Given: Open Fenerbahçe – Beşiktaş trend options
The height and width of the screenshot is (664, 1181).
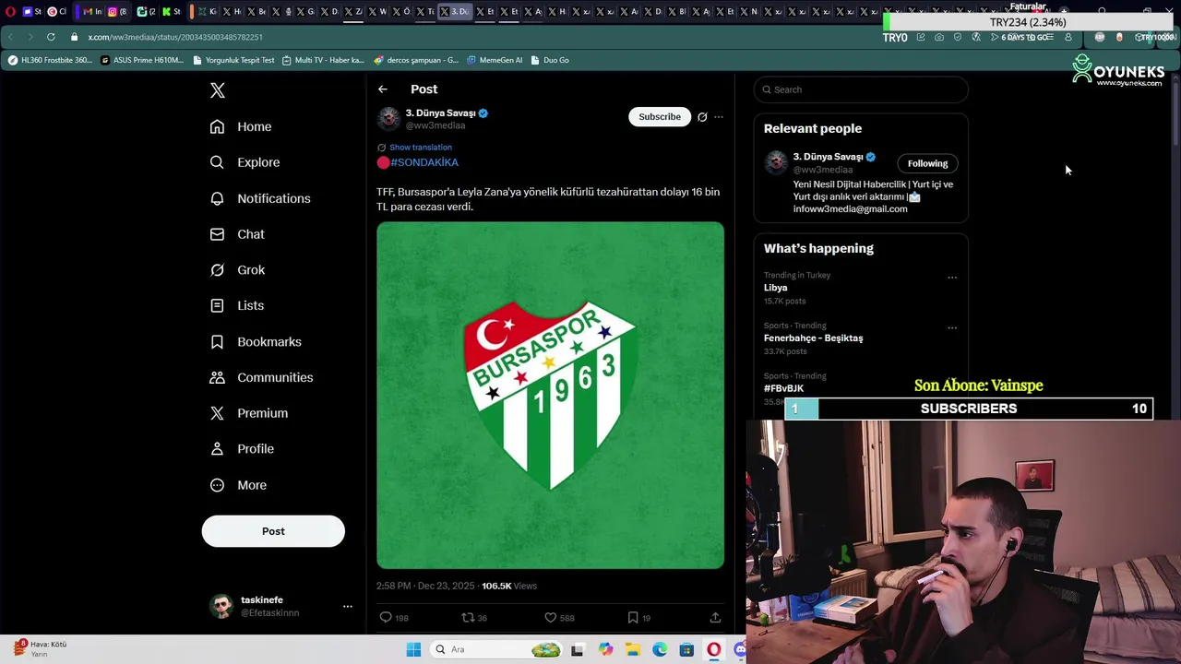Looking at the screenshot, I should 952,327.
